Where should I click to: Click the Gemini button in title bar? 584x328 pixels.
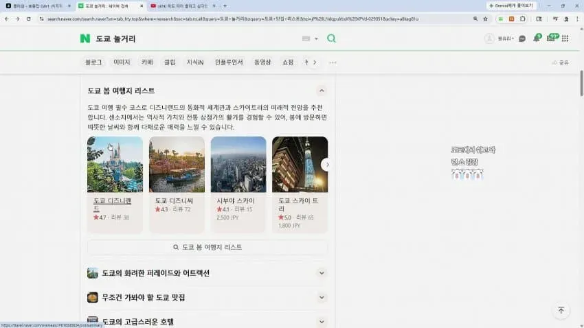pos(511,5)
